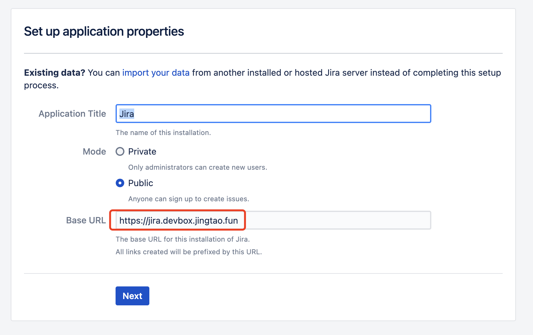Select the Public mode radio button
Screen dimensions: 533x335
click(x=120, y=183)
